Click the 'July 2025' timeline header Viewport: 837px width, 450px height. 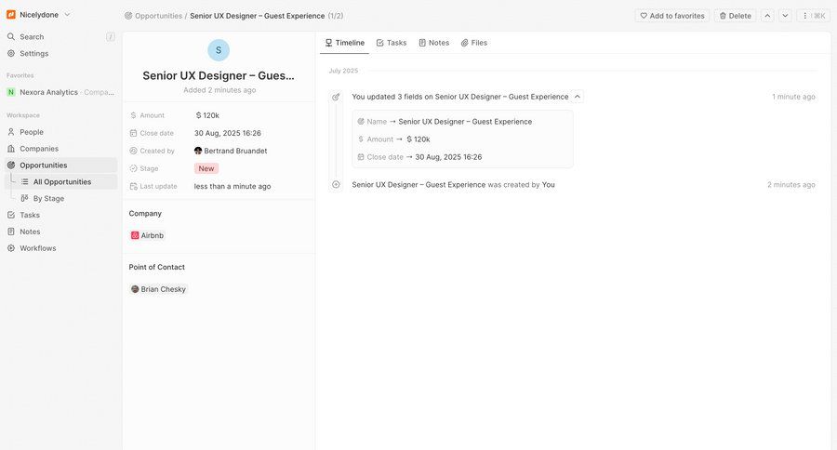(x=343, y=71)
